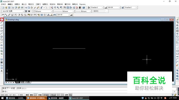Open the ByLayer lineweight dropdown

tap(83, 11)
